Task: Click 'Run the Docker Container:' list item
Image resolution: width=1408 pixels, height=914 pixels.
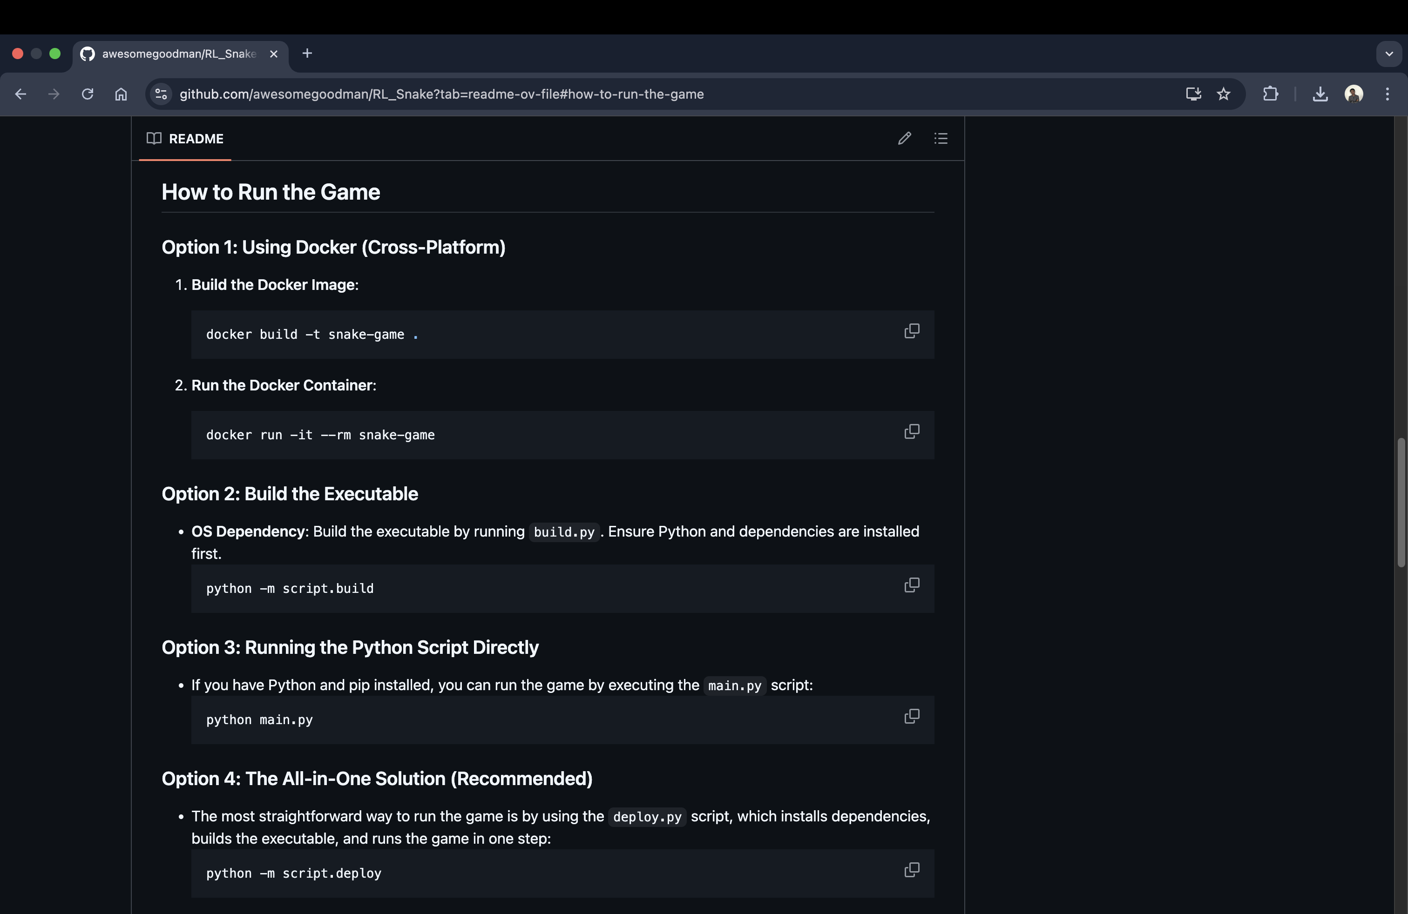Action: (284, 385)
